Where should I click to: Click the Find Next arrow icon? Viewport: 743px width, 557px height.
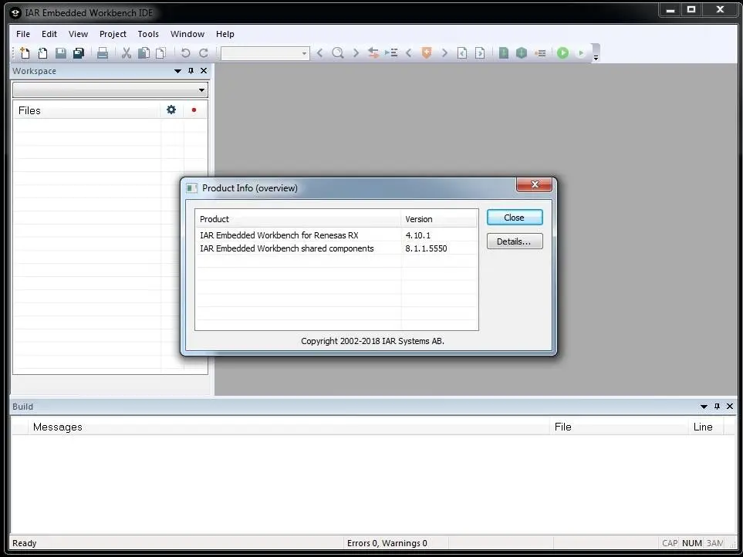coord(356,53)
